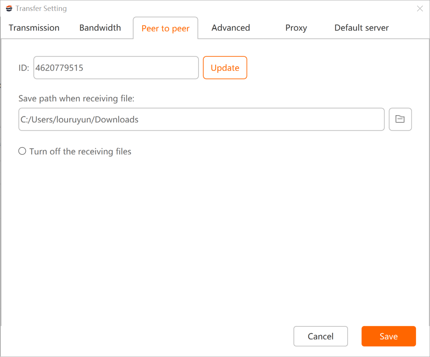
Task: Click the Update button next to ID
Action: (x=225, y=68)
